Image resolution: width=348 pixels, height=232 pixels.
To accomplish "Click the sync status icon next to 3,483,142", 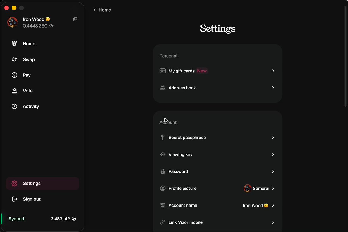I will [x=74, y=219].
